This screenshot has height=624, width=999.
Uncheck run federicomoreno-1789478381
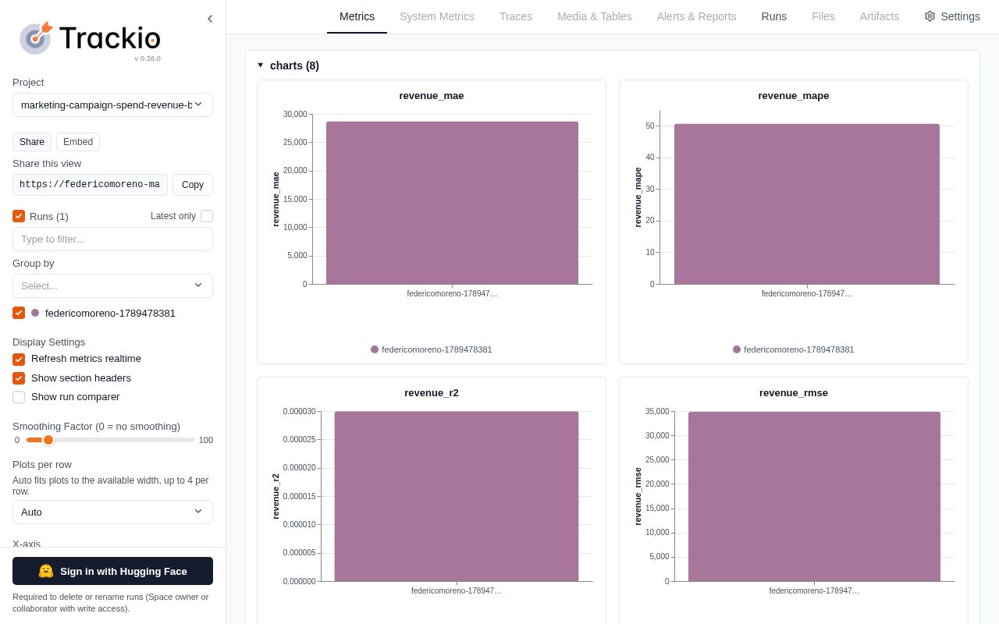pos(19,313)
